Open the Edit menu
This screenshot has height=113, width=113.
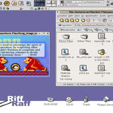pos(71,16)
